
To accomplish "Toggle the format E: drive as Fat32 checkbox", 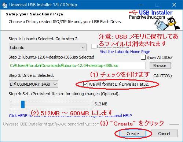I will click(85, 84).
